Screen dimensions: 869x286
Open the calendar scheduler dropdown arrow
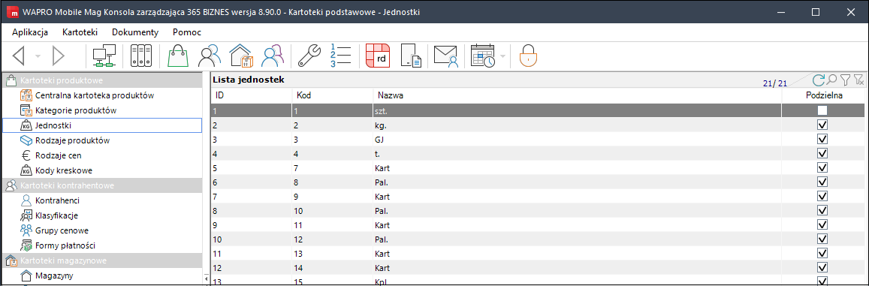coord(502,56)
